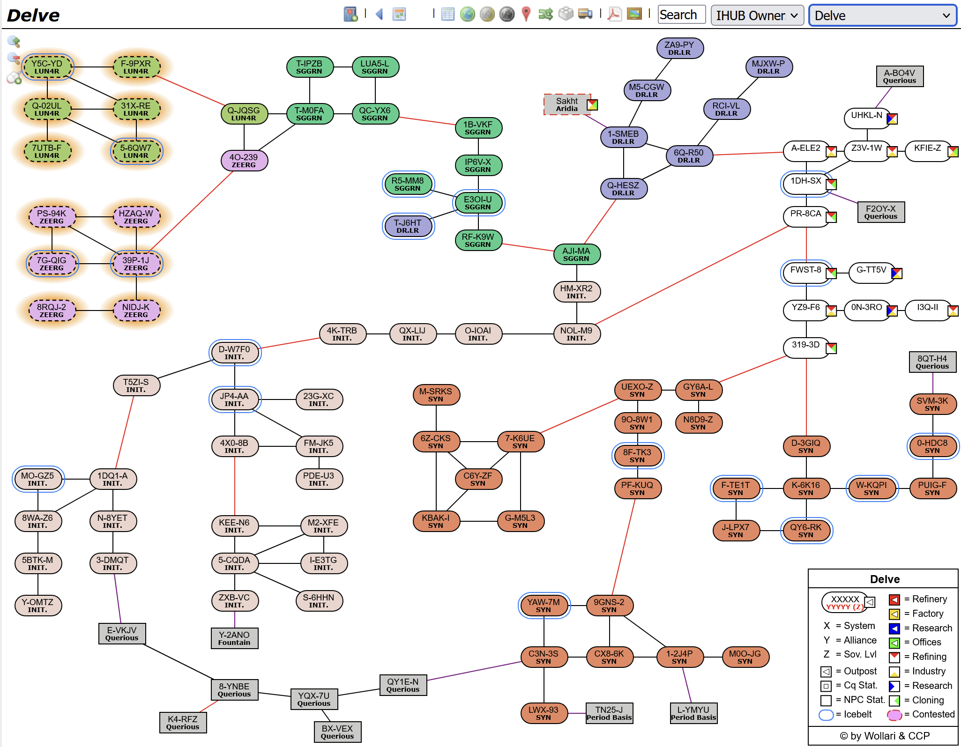Click the green globe toolbar icon
Viewport: 961px width, 747px height.
[467, 15]
